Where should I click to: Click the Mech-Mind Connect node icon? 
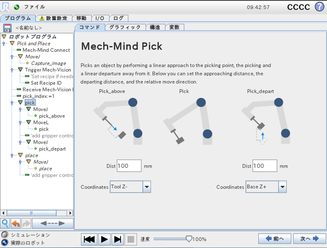(19, 50)
